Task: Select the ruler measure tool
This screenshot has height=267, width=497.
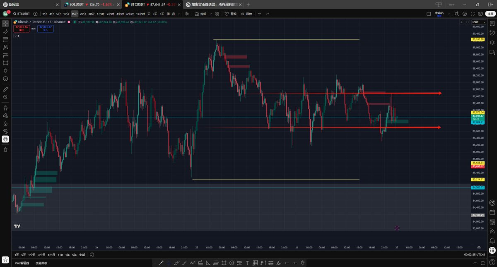Action: pos(5,89)
